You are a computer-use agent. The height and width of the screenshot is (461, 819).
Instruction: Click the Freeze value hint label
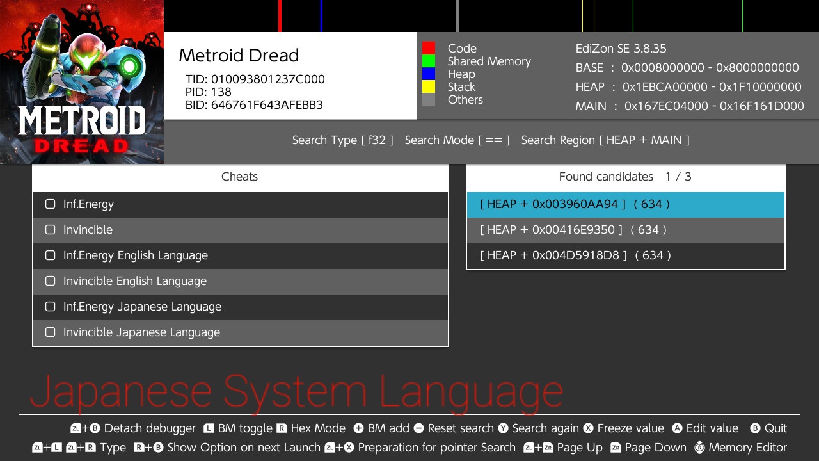(631, 428)
